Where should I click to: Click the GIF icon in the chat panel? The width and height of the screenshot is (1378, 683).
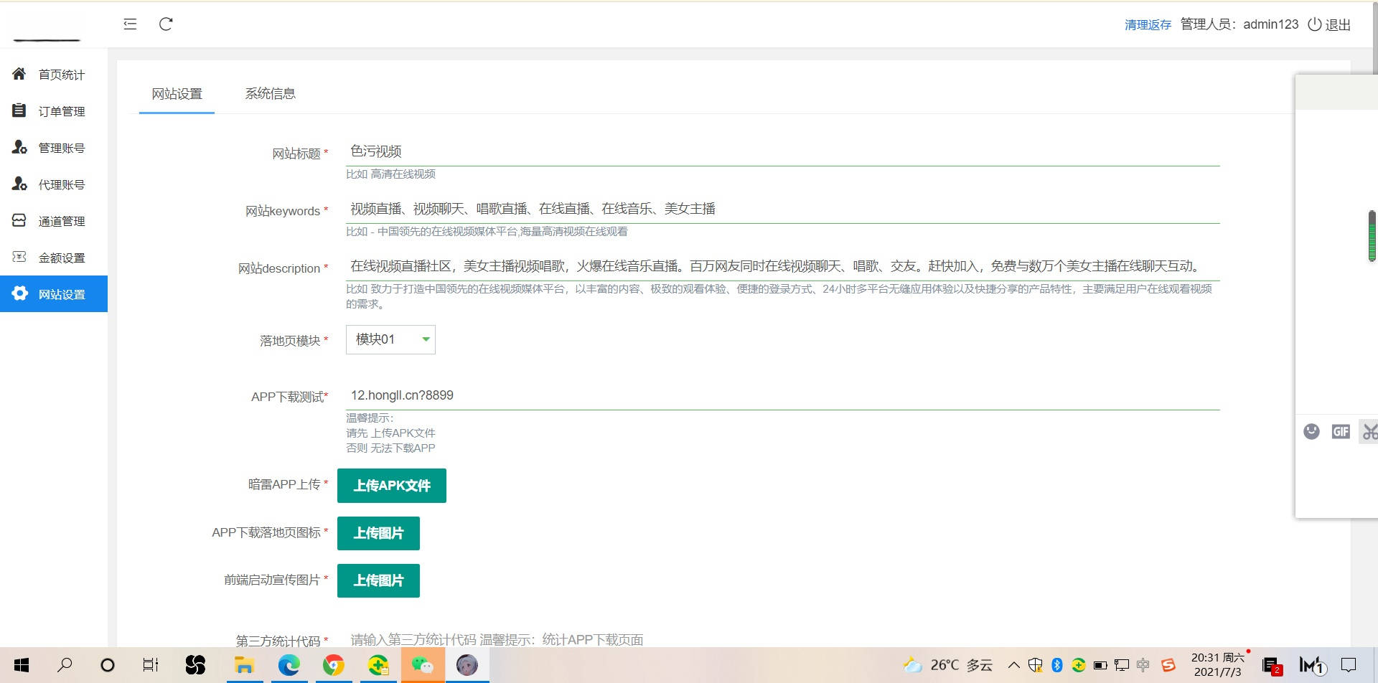pyautogui.click(x=1341, y=431)
